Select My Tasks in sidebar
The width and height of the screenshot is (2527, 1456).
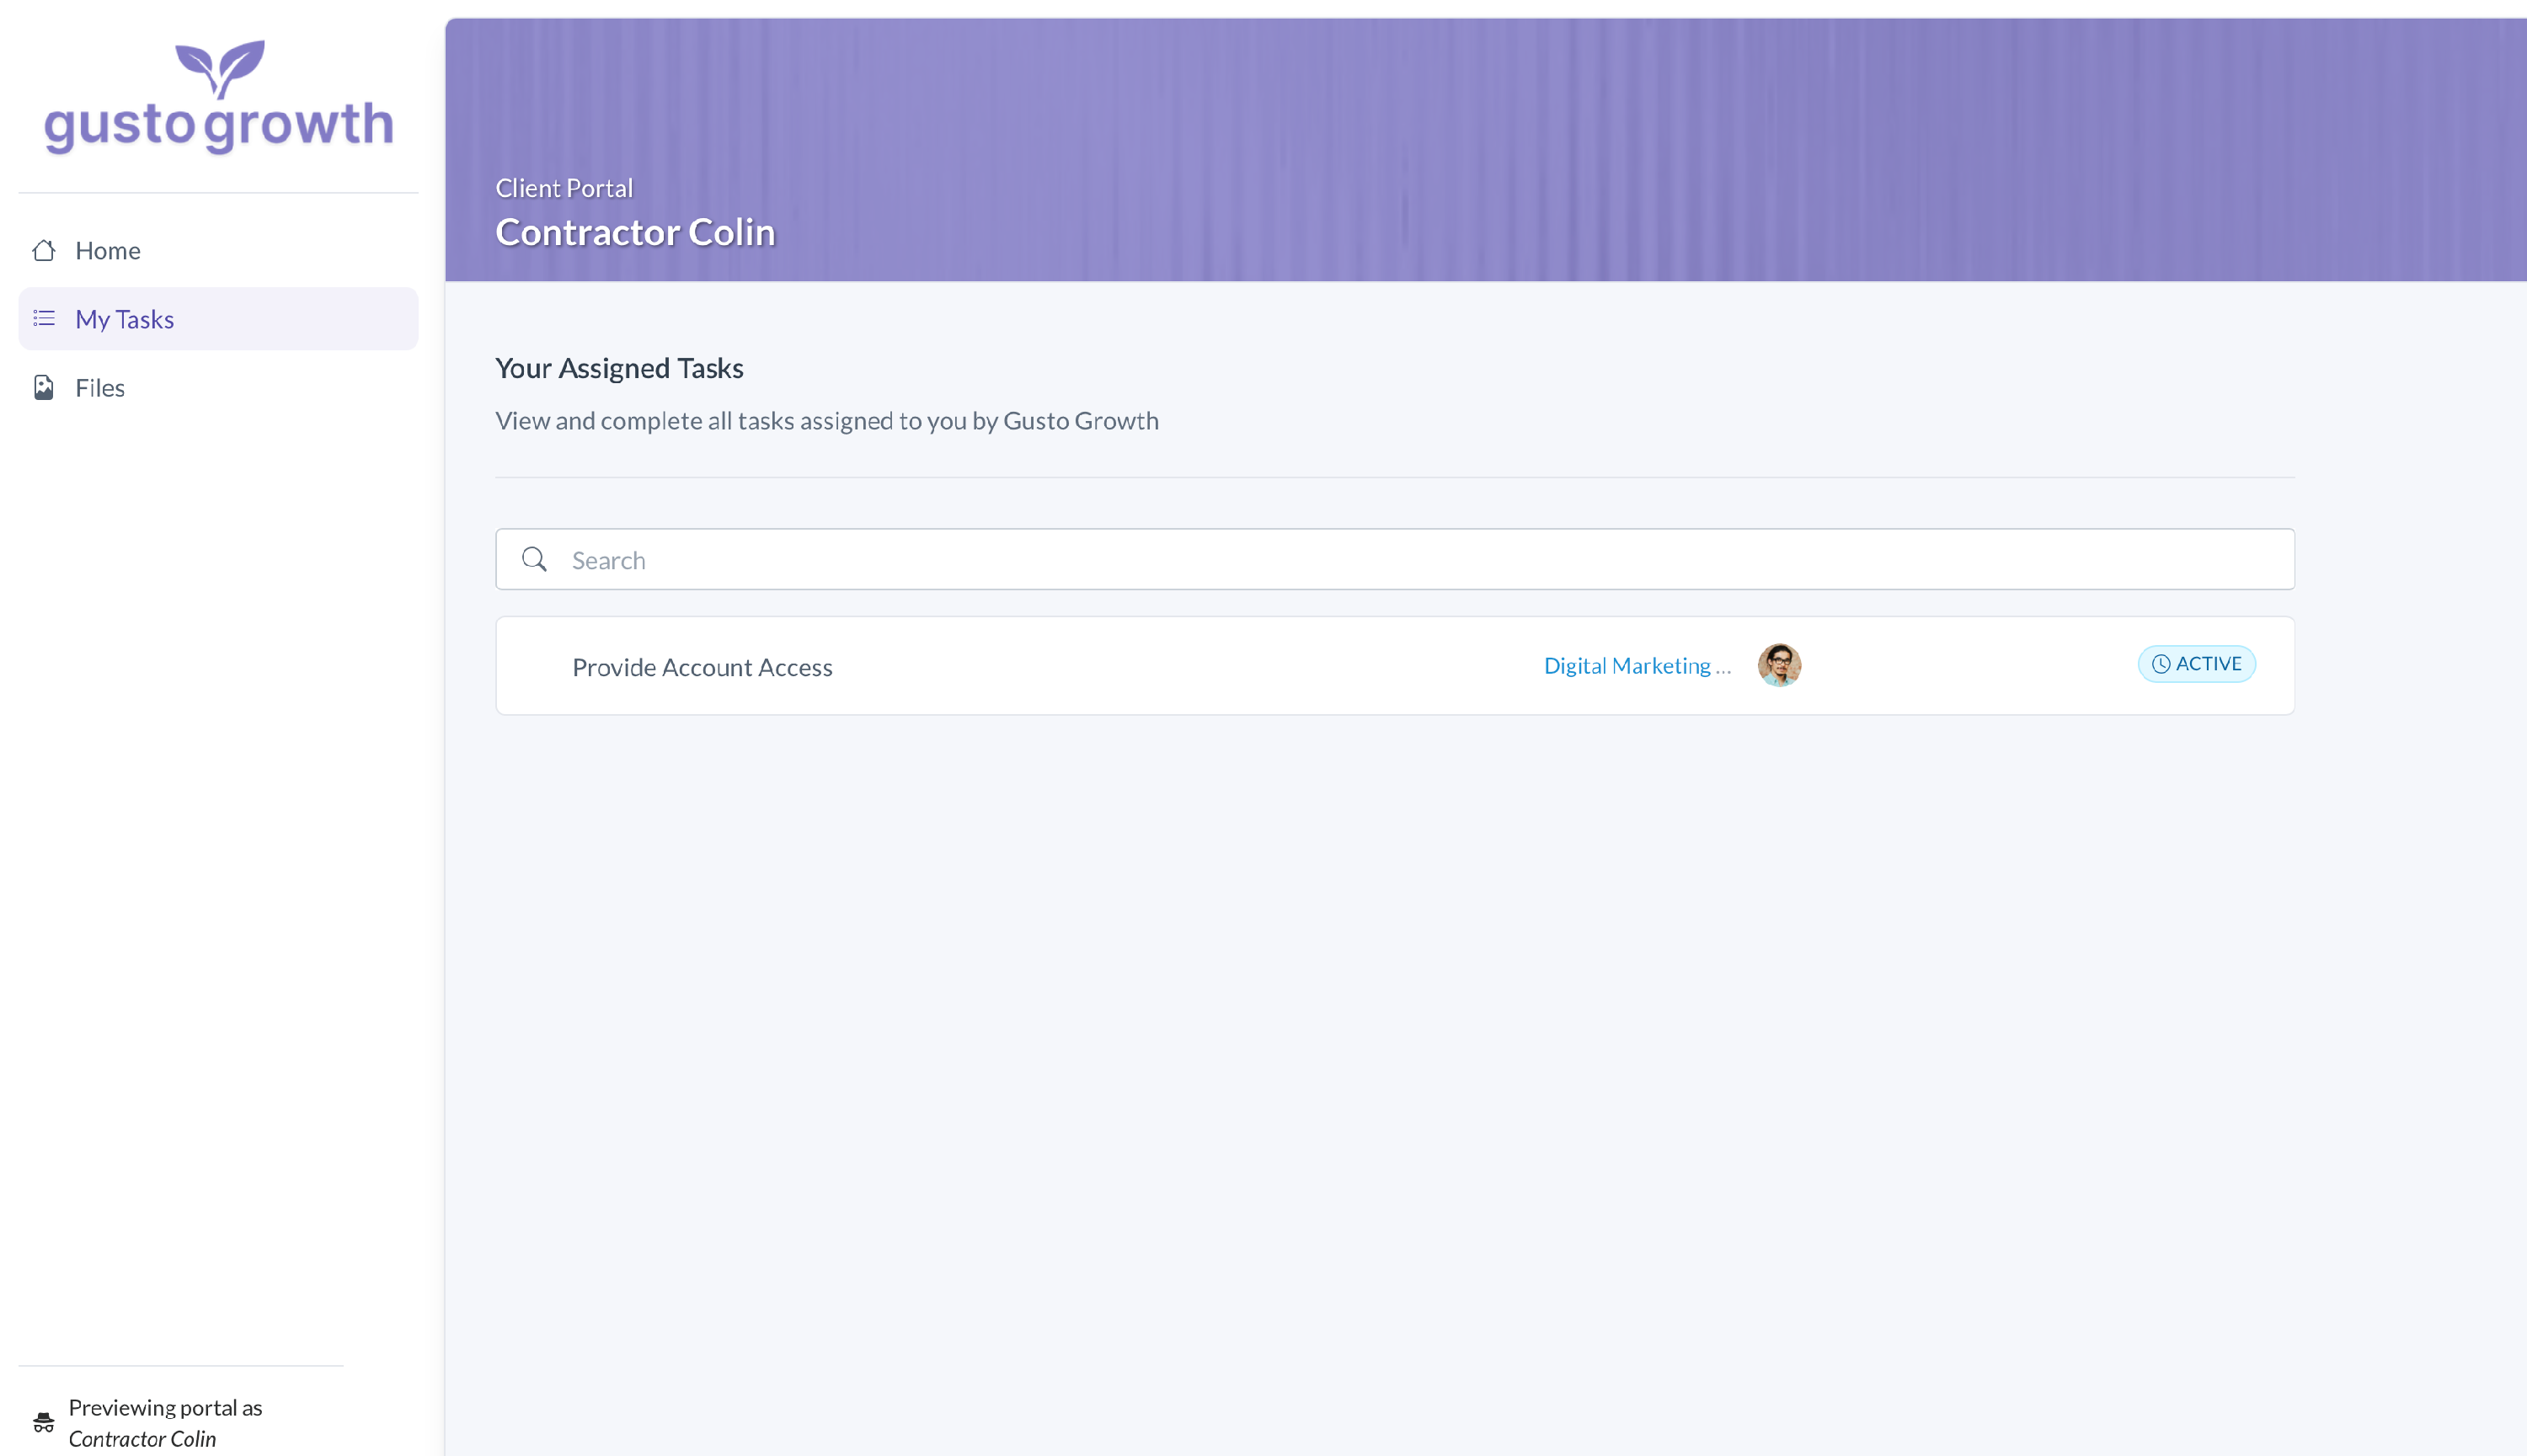125,319
